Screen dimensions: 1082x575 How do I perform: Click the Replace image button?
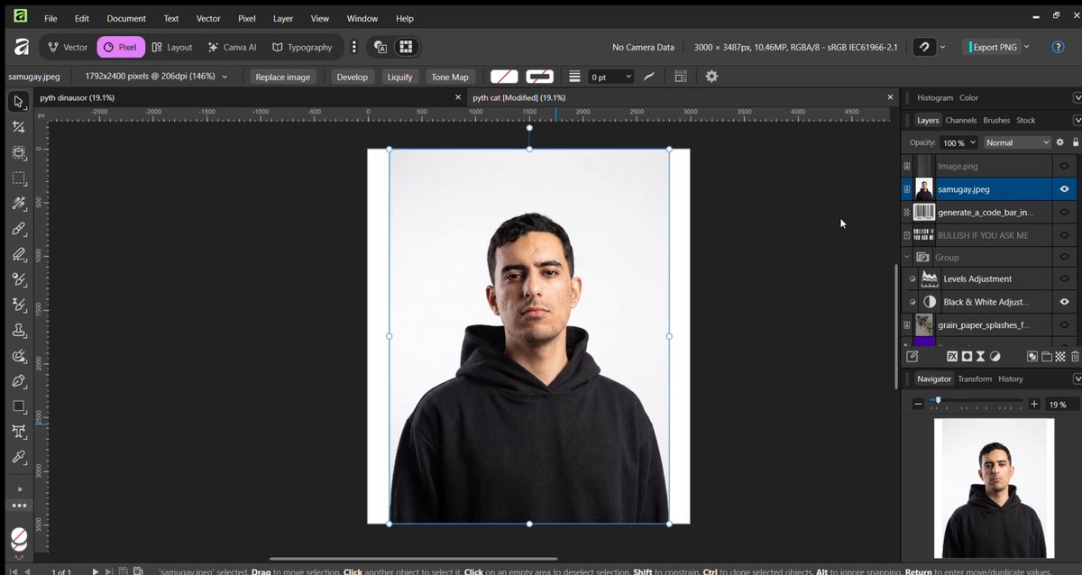tap(283, 77)
